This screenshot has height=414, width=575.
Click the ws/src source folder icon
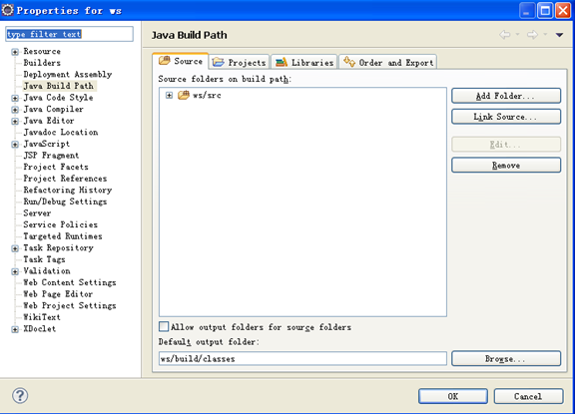point(184,95)
